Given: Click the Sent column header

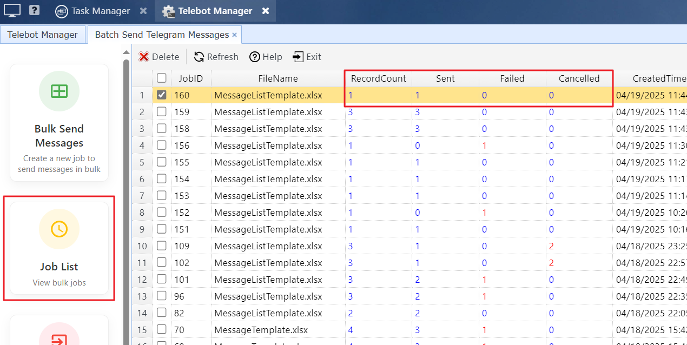Looking at the screenshot, I should [445, 78].
